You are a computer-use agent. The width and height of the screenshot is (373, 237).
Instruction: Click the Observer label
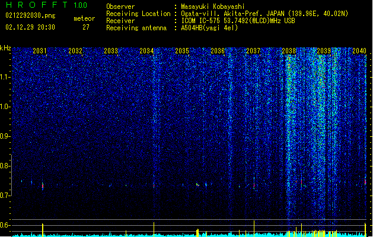click(120, 7)
